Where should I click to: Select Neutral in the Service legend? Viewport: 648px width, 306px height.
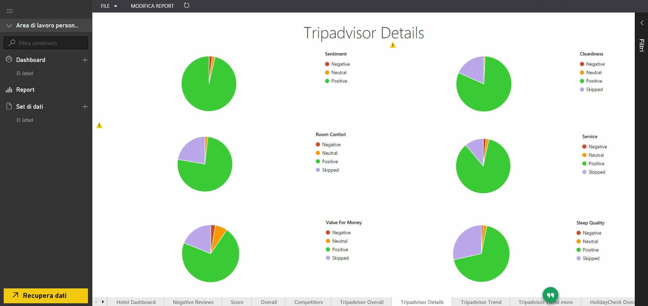pos(593,155)
